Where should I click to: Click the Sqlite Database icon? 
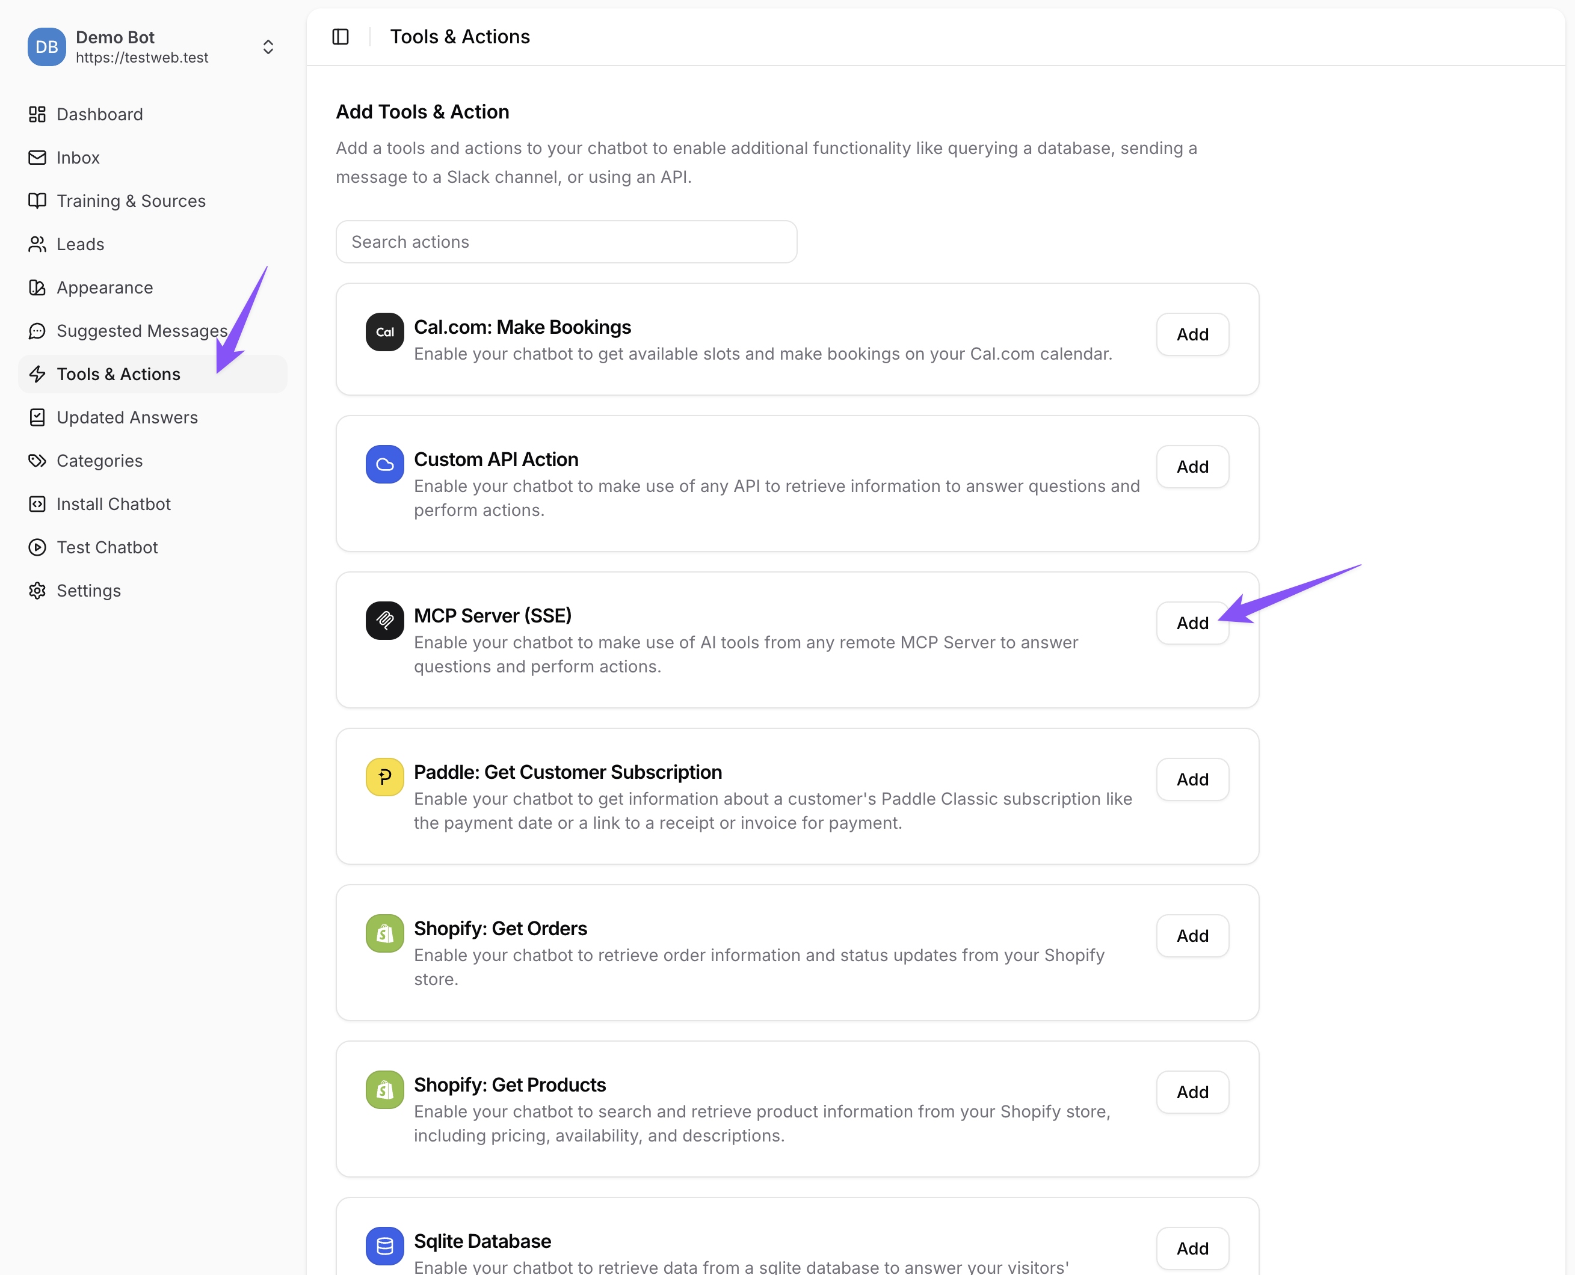point(384,1246)
